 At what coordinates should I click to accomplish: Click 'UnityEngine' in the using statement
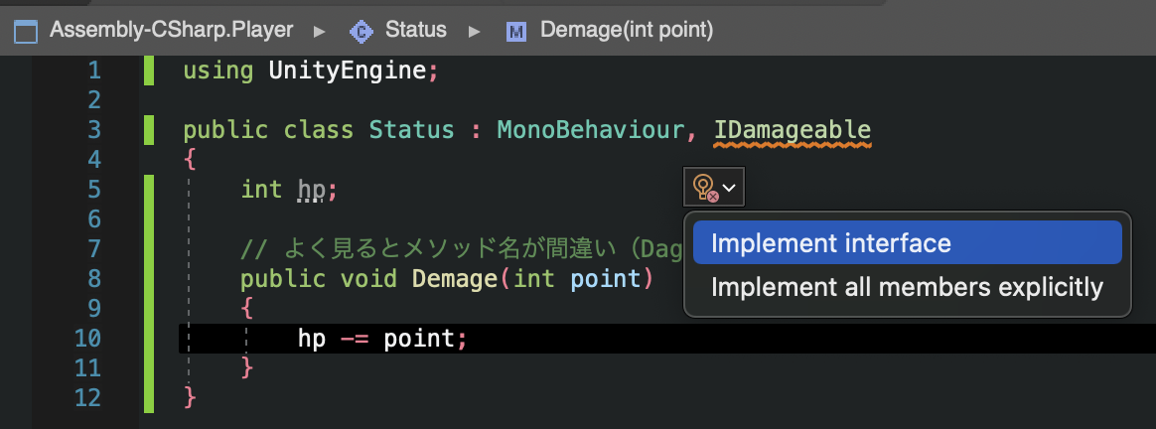tap(348, 71)
